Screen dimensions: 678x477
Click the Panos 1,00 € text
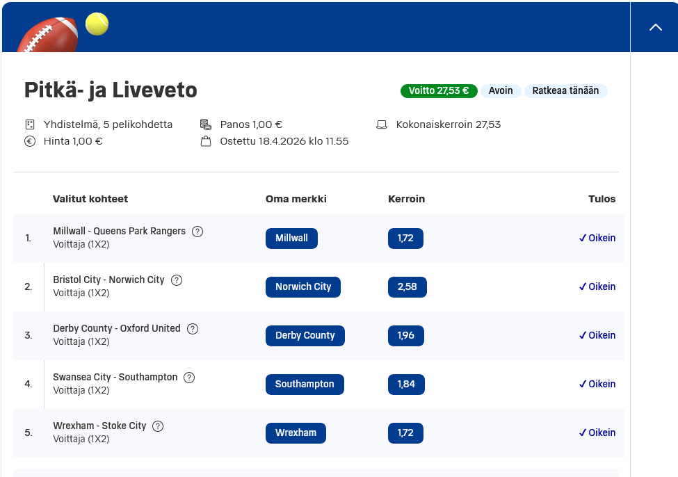[251, 125]
